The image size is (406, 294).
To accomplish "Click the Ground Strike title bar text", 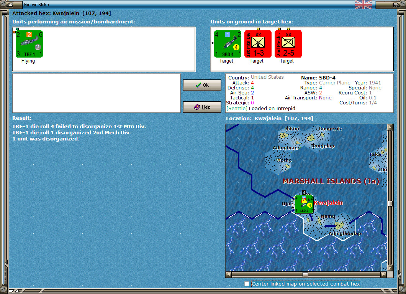I will (36, 4).
